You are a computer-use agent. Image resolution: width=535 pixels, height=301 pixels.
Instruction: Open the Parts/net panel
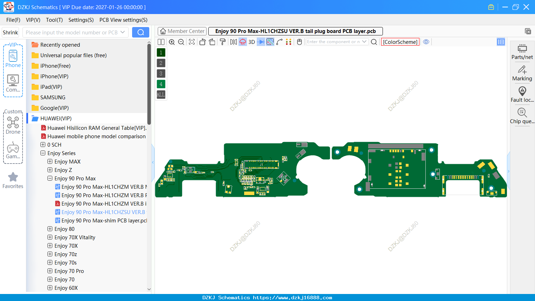point(522,52)
